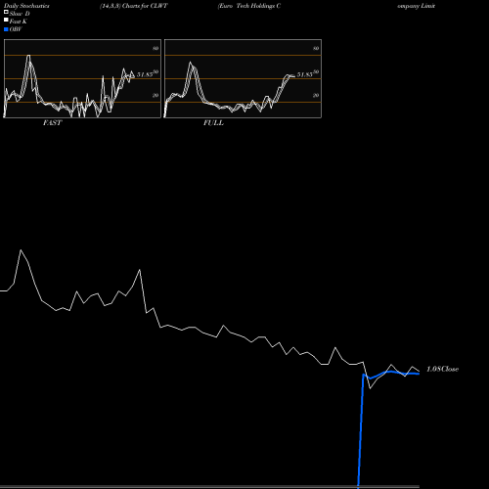
Task: Click the 20 level label in FULL chart
Action: (x=316, y=95)
